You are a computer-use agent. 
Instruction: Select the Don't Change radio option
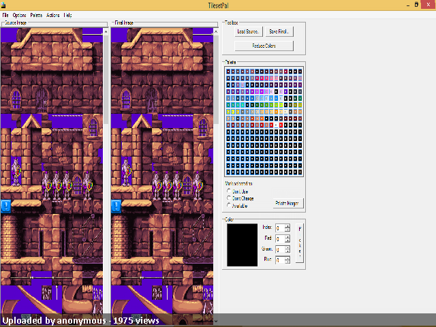click(x=229, y=198)
